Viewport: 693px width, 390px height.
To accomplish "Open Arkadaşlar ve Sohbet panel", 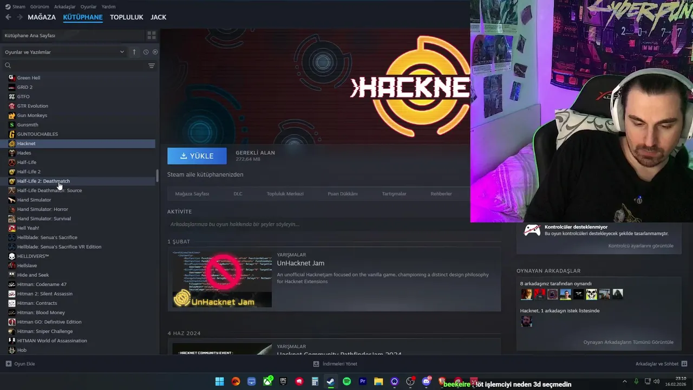I will [661, 363].
